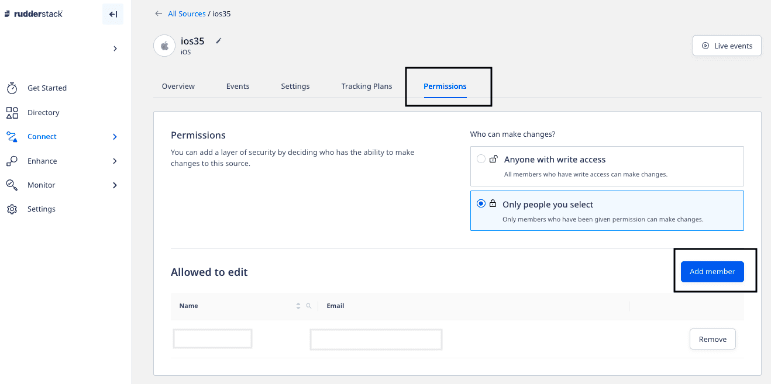Remove the listed member
Screen dimensions: 771x384
pos(713,339)
